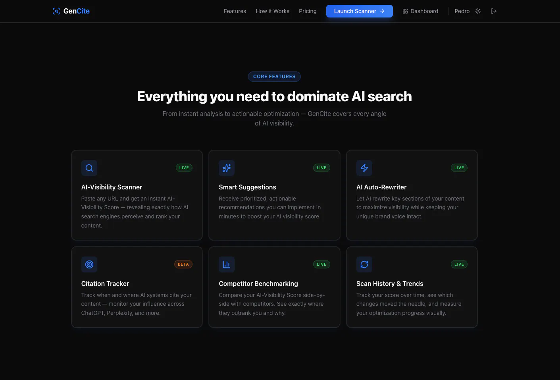Click the BETA badge on Citation Tracker
This screenshot has height=380, width=560.
183,264
